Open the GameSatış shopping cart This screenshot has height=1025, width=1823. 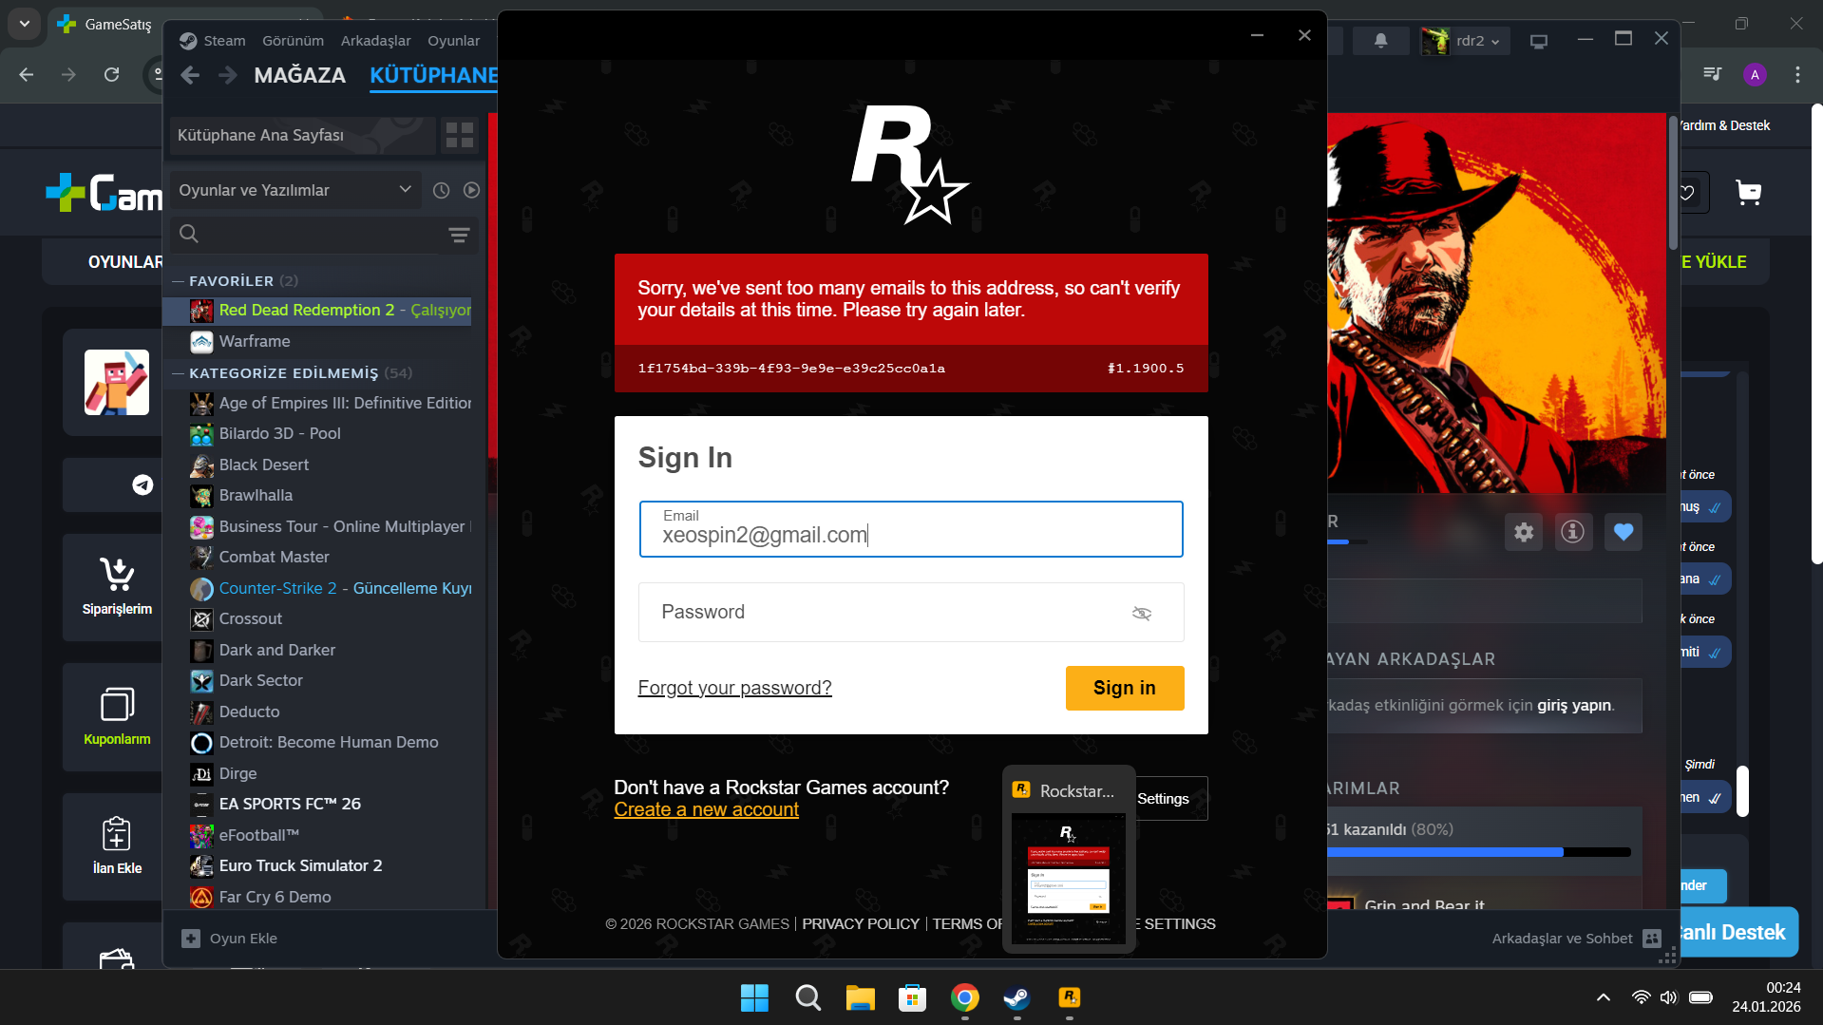click(x=1748, y=193)
